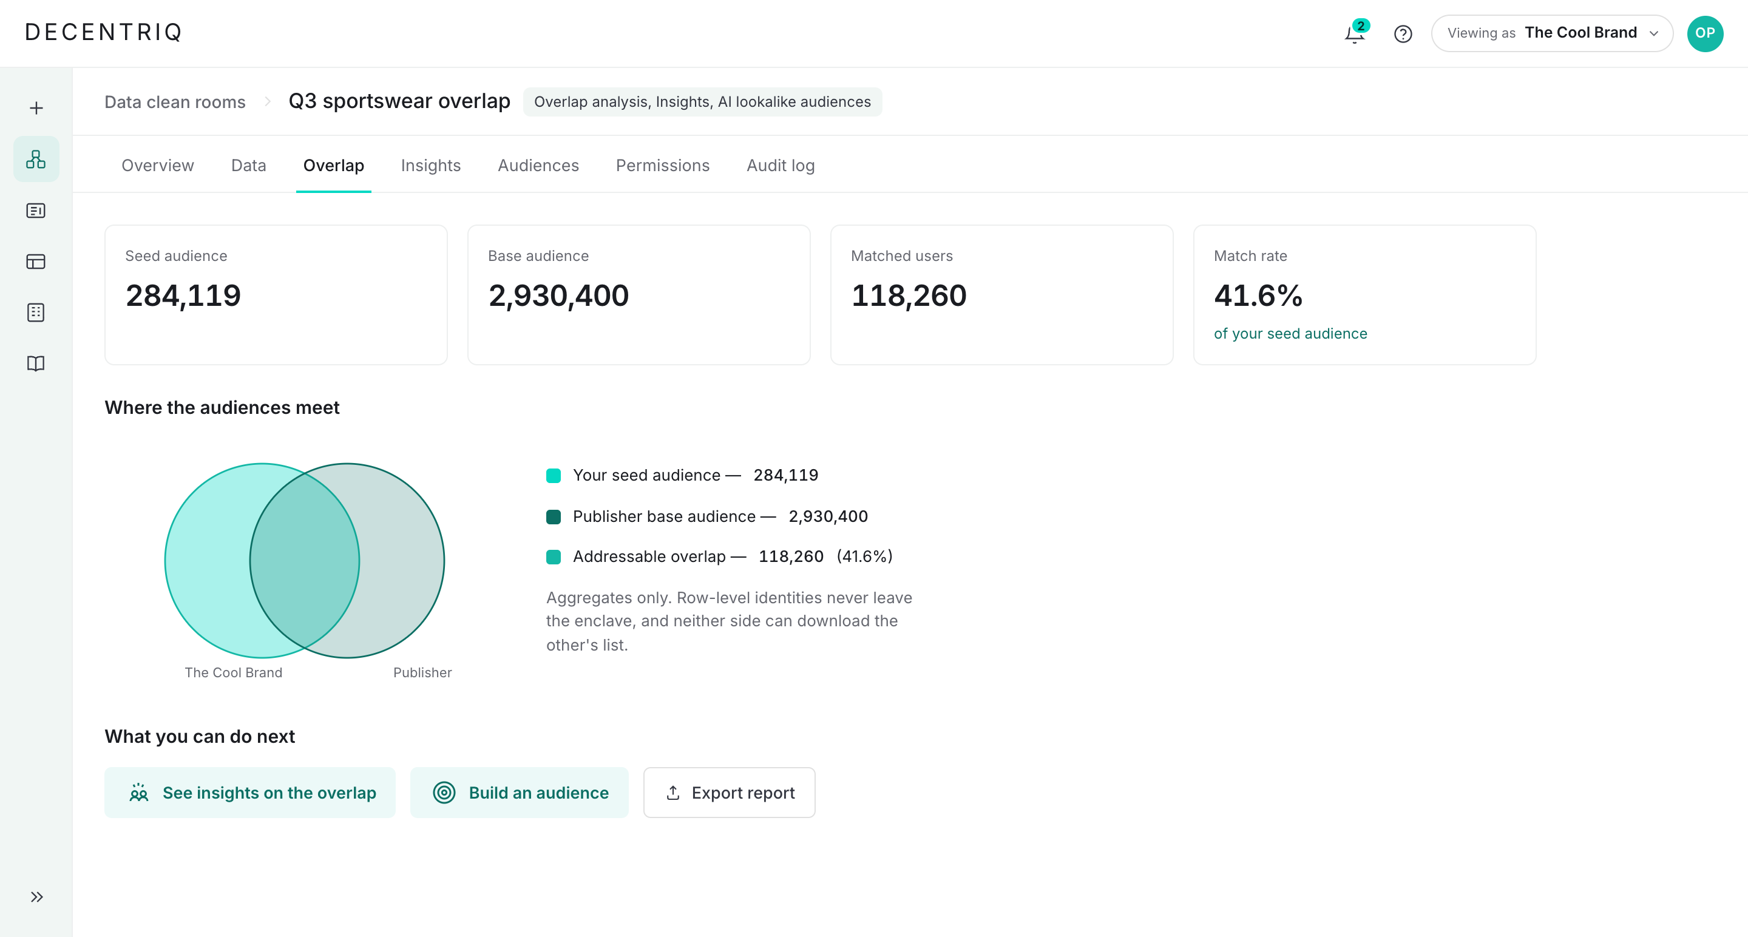
Task: Open the sidebar table layout icon
Action: click(36, 261)
